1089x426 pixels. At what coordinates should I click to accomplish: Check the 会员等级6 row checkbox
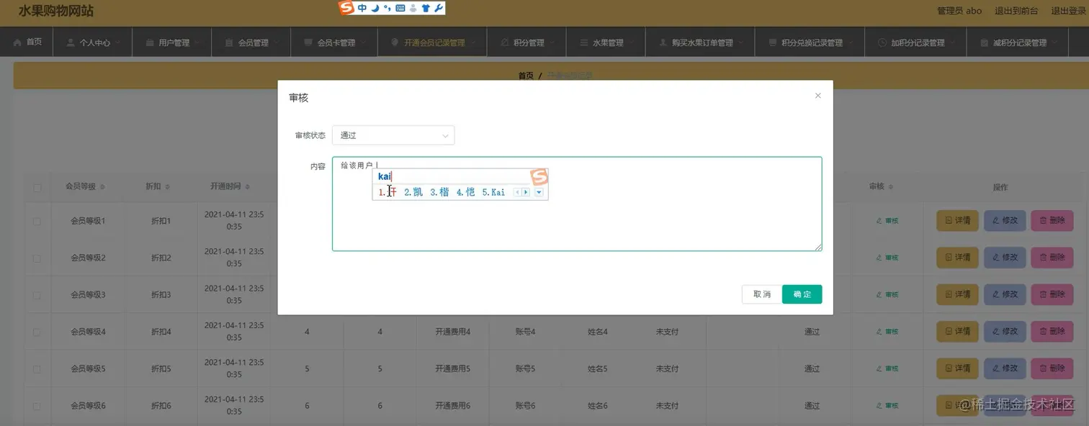coord(37,406)
